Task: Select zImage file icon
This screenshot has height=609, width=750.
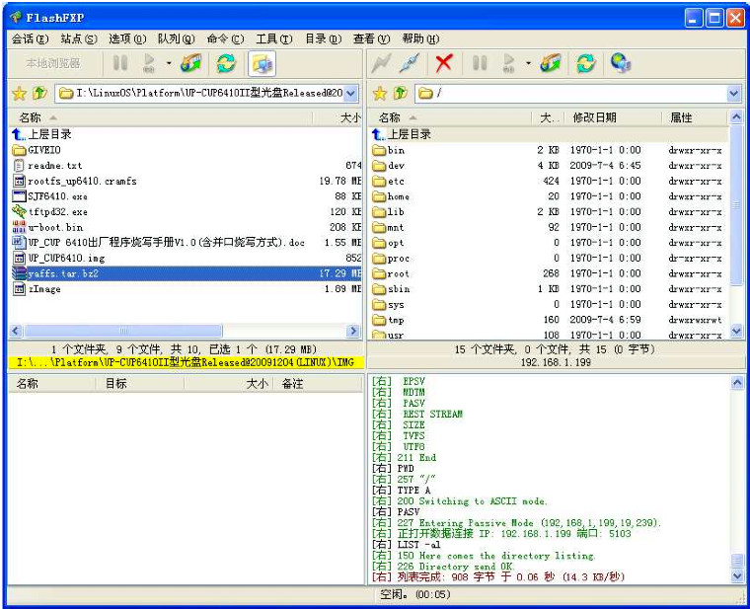Action: 19,289
